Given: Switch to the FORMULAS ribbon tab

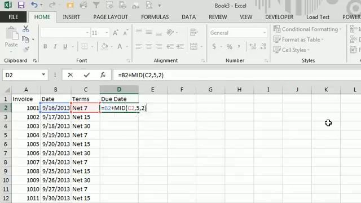Looking at the screenshot, I should pyautogui.click(x=155, y=17).
